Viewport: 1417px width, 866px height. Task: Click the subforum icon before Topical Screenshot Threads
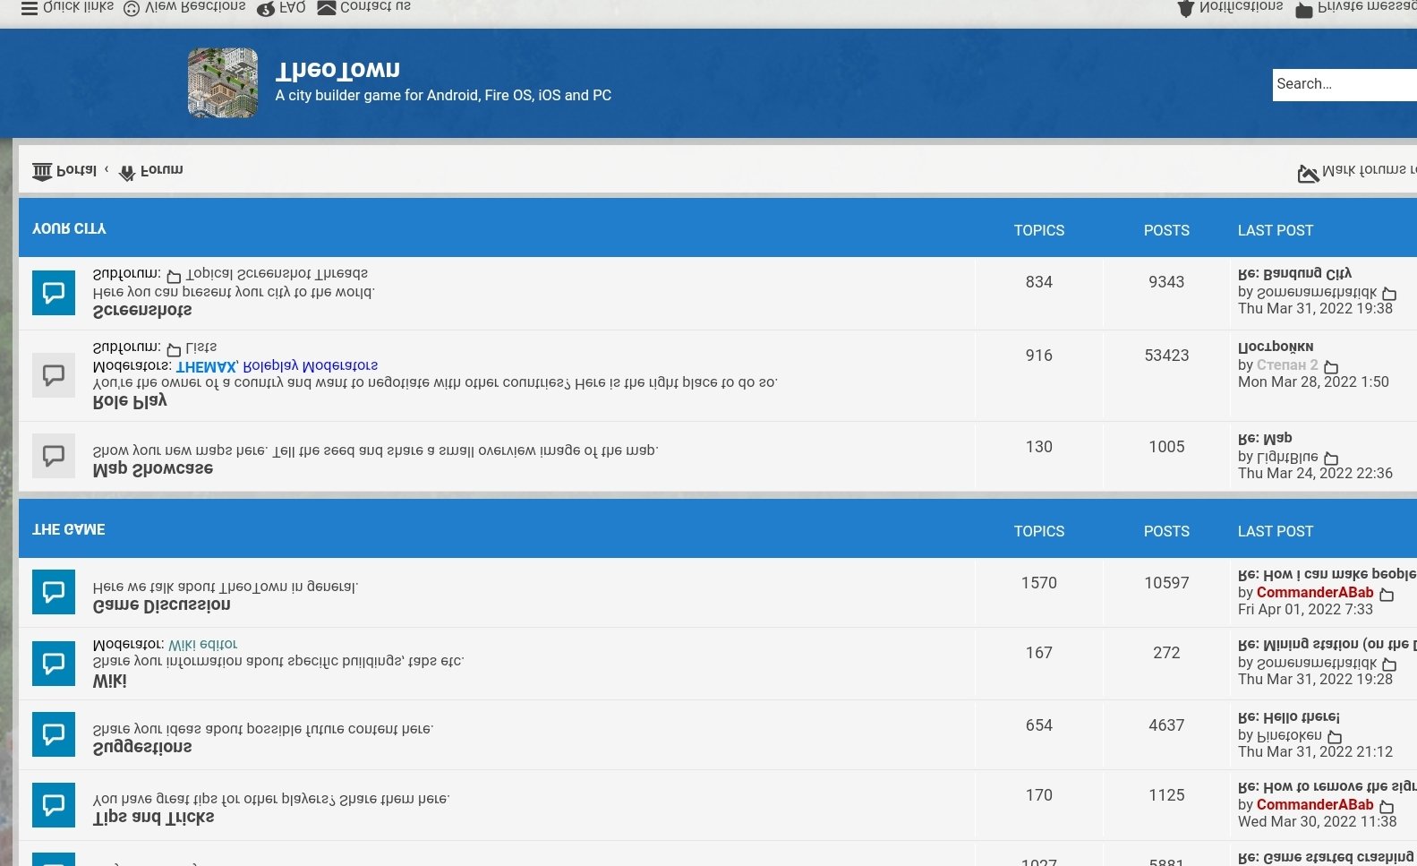click(x=175, y=276)
